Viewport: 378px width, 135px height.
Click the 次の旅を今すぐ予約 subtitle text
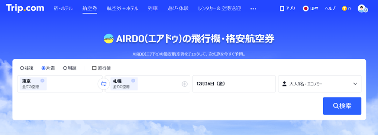[x=226, y=54]
